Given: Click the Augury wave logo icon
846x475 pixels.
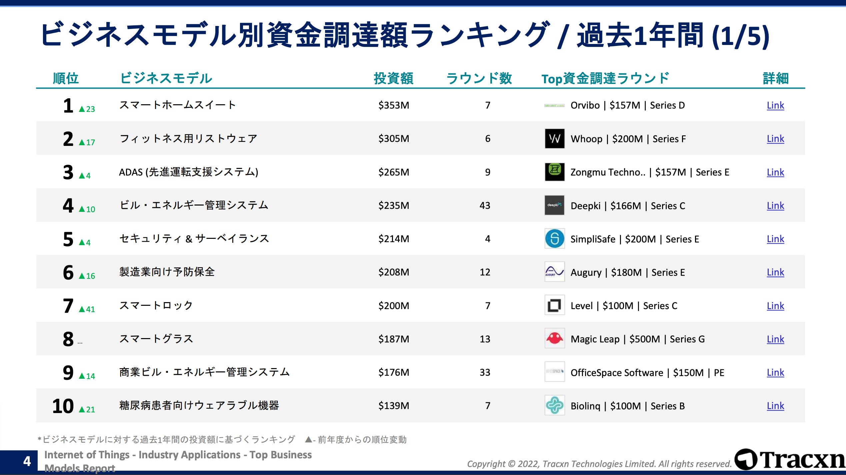Looking at the screenshot, I should pos(554,272).
